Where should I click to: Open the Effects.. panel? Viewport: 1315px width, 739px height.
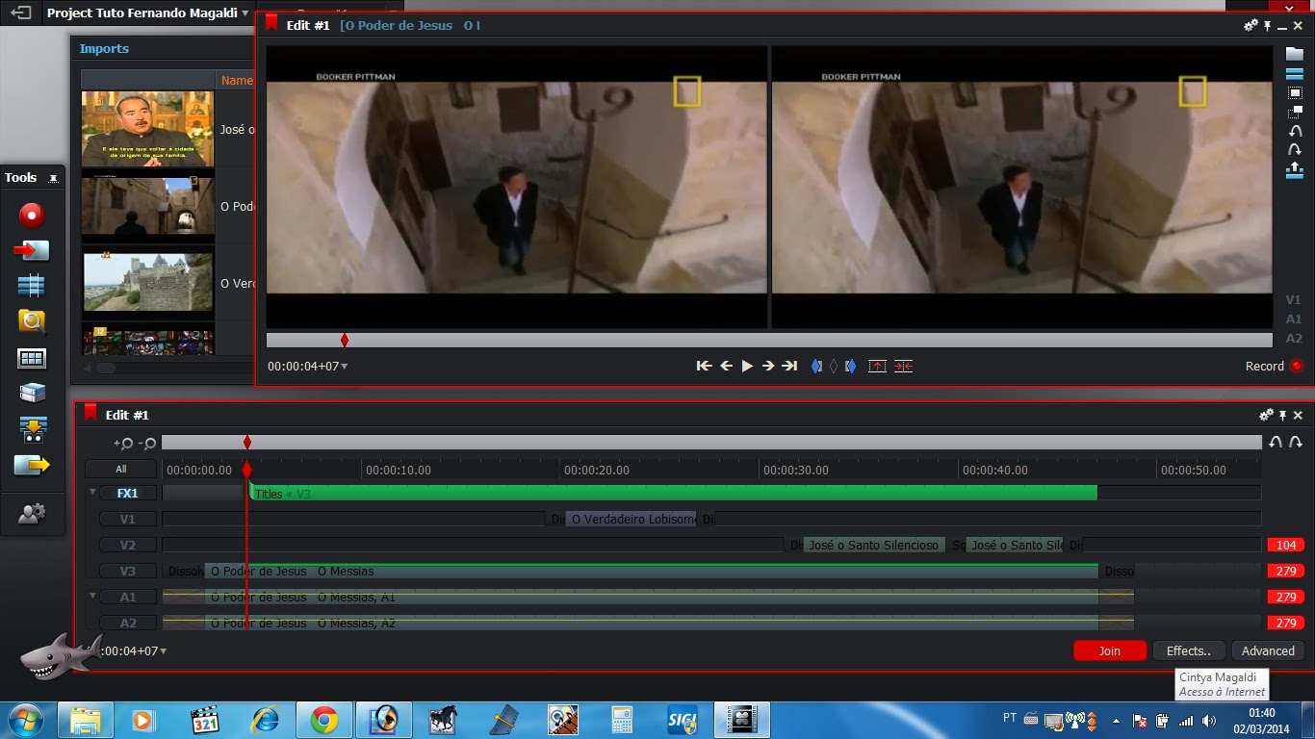click(1189, 651)
